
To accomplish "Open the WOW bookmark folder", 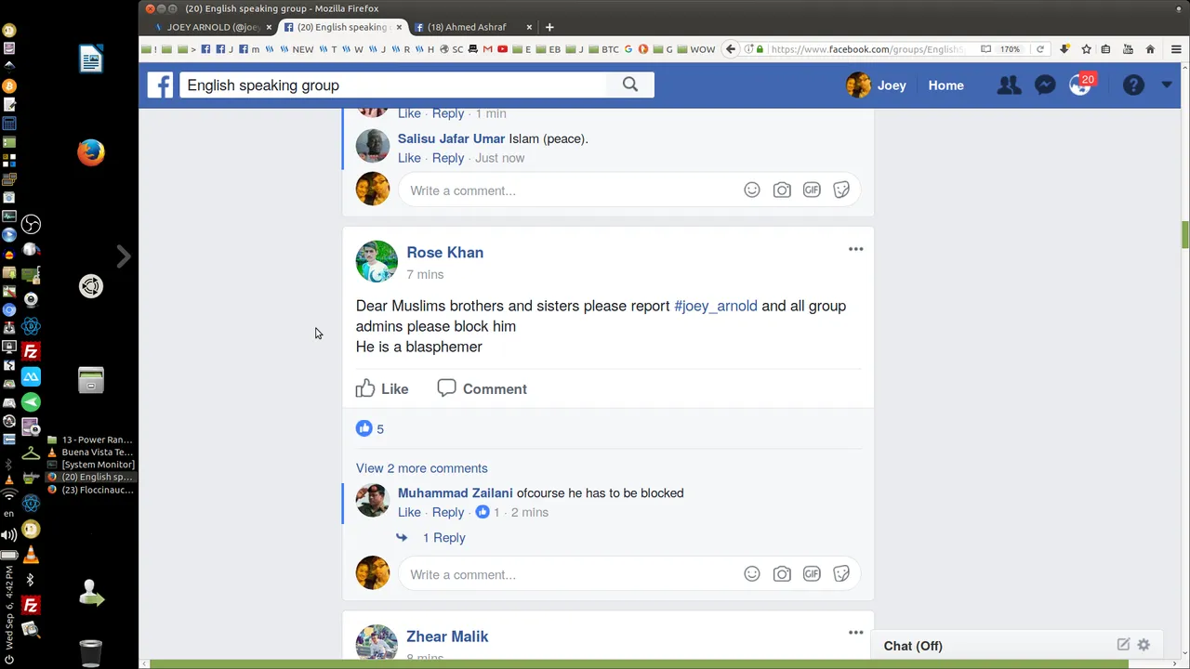I will 695,49.
